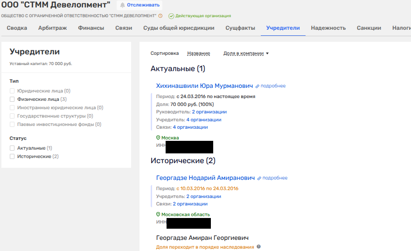
Task: Click the green checkmark status icon
Action: coord(171,16)
